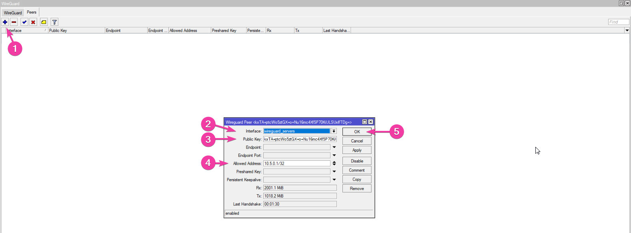Maximize the main WireGuard window
The image size is (631, 233).
621,3
